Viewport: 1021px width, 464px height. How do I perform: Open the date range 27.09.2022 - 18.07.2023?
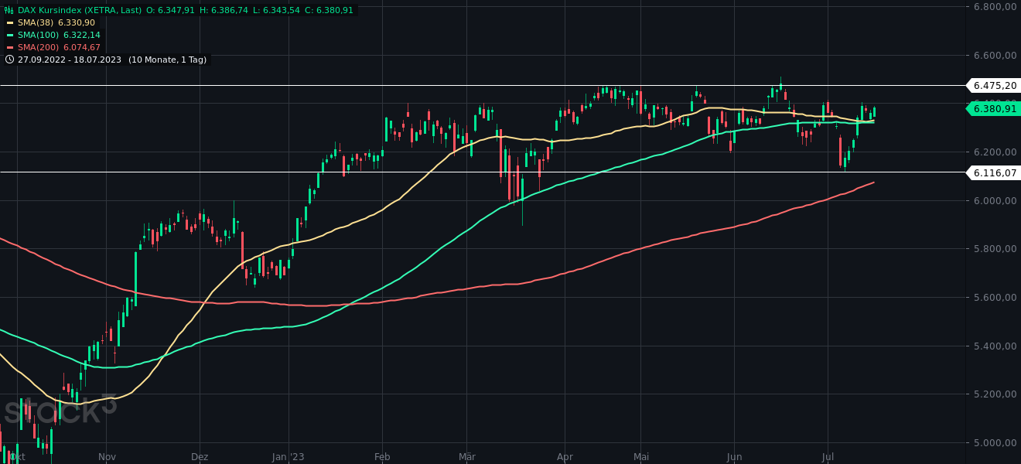[70, 60]
